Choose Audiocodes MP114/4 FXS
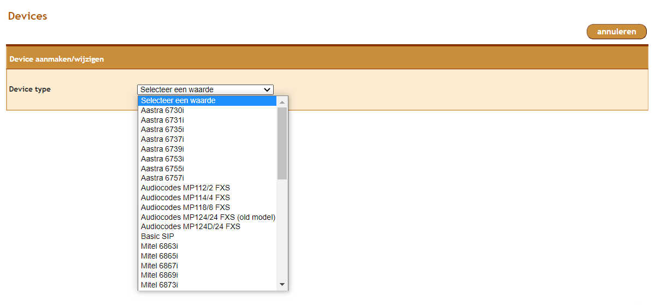655x306 pixels. pyautogui.click(x=207, y=197)
